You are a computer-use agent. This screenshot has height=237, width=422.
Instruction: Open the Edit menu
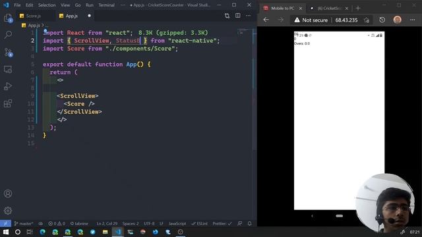tap(29, 5)
